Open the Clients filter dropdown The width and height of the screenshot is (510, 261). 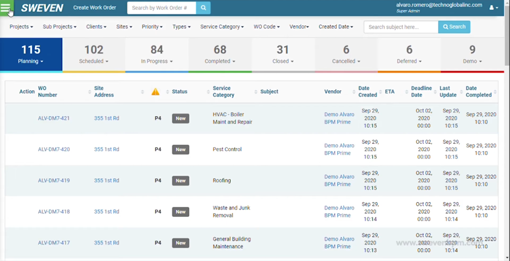[96, 27]
